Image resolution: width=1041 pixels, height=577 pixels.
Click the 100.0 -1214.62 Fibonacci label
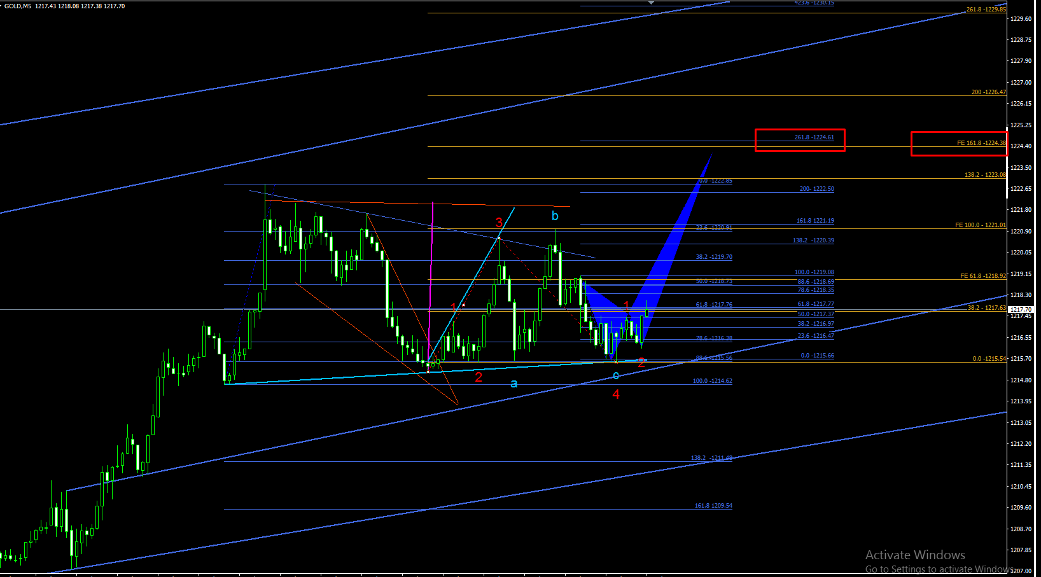[712, 381]
